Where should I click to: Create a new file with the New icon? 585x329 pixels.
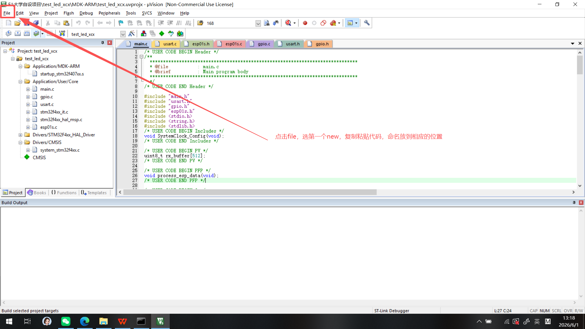click(x=9, y=23)
